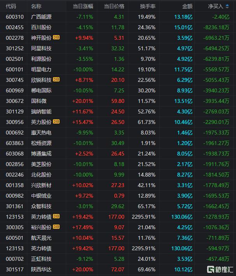Image resolution: width=236 pixels, height=276 pixels.
Task: Click net buy value -594.97万
Action: pos(218,249)
